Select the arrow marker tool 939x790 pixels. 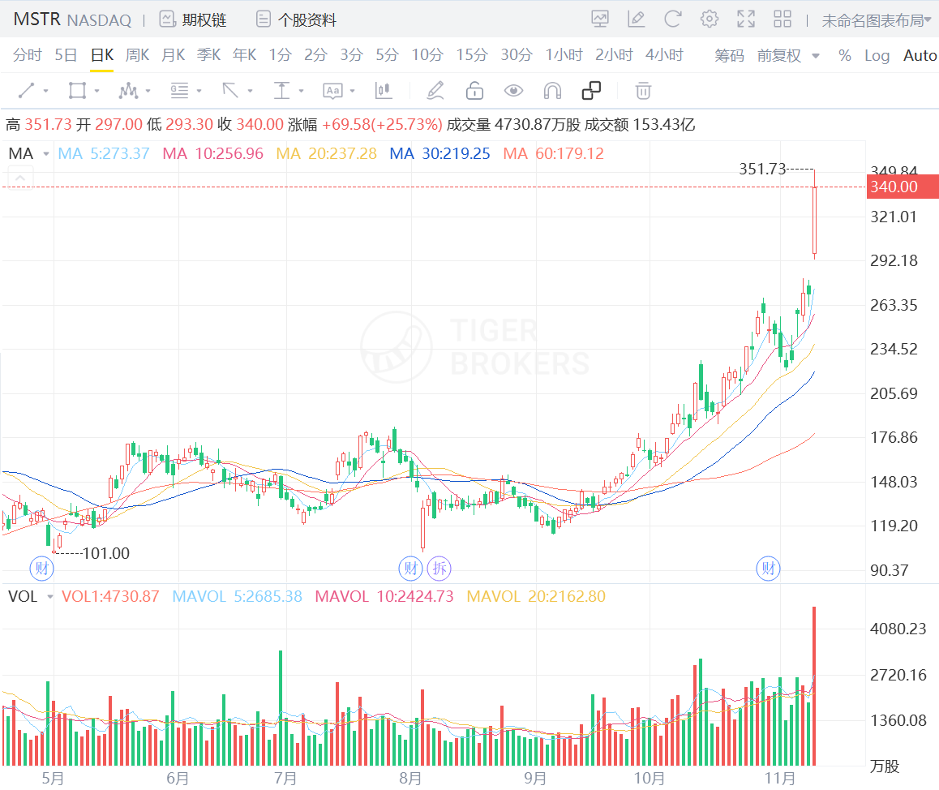(x=230, y=91)
